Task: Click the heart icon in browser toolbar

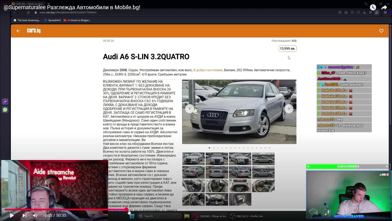Action: click(x=358, y=13)
